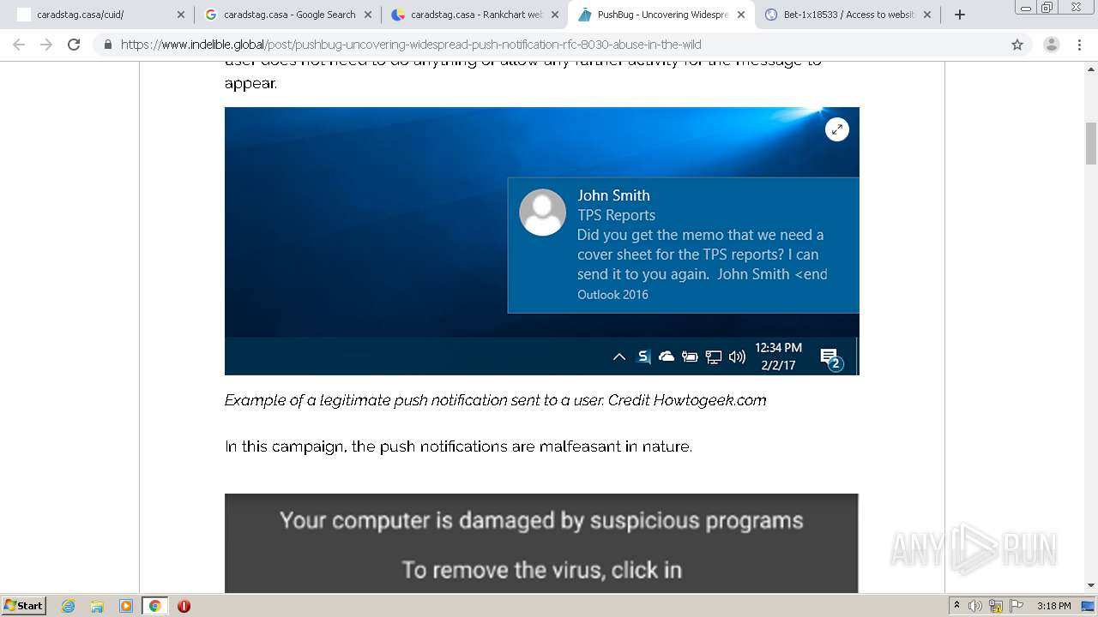Switch to the Bet-1x18533 tab
This screenshot has height=617, width=1098.
tap(848, 15)
